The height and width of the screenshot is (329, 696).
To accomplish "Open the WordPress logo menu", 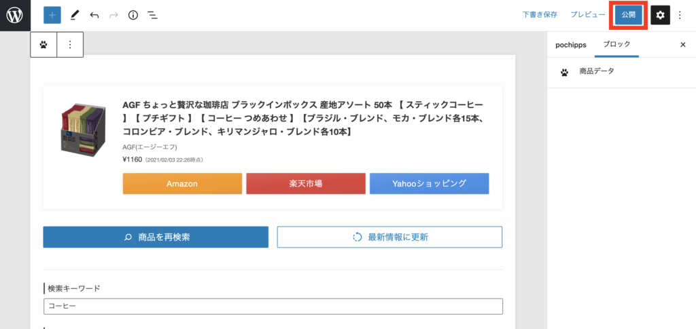I will [15, 16].
